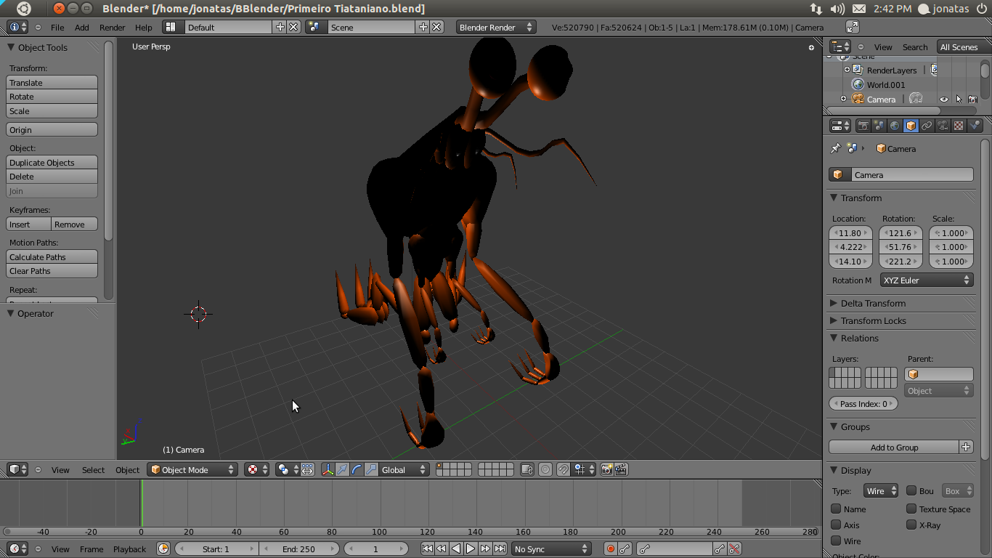Open the XYZ Euler rotation mode dropdown
The image size is (992, 558).
[927, 280]
